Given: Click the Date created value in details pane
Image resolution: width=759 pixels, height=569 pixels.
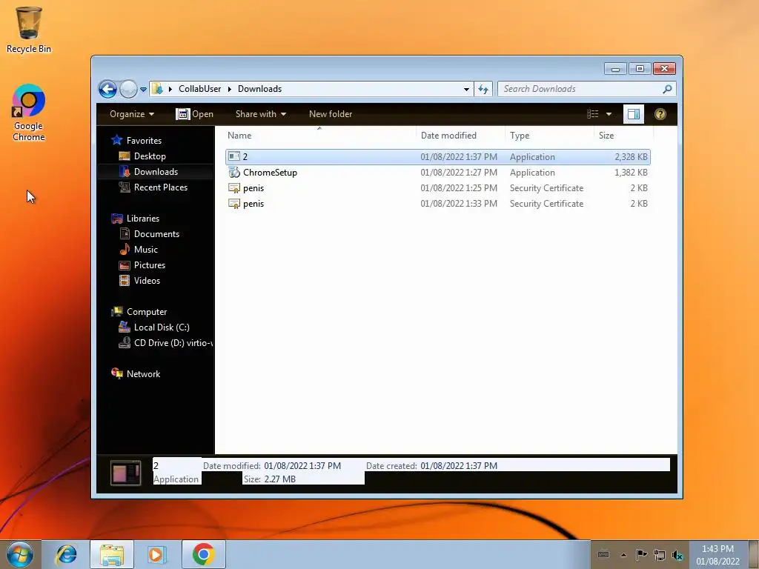Looking at the screenshot, I should pos(458,466).
